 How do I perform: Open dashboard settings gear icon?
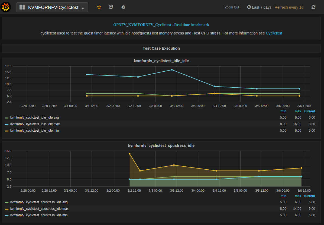[x=123, y=7]
